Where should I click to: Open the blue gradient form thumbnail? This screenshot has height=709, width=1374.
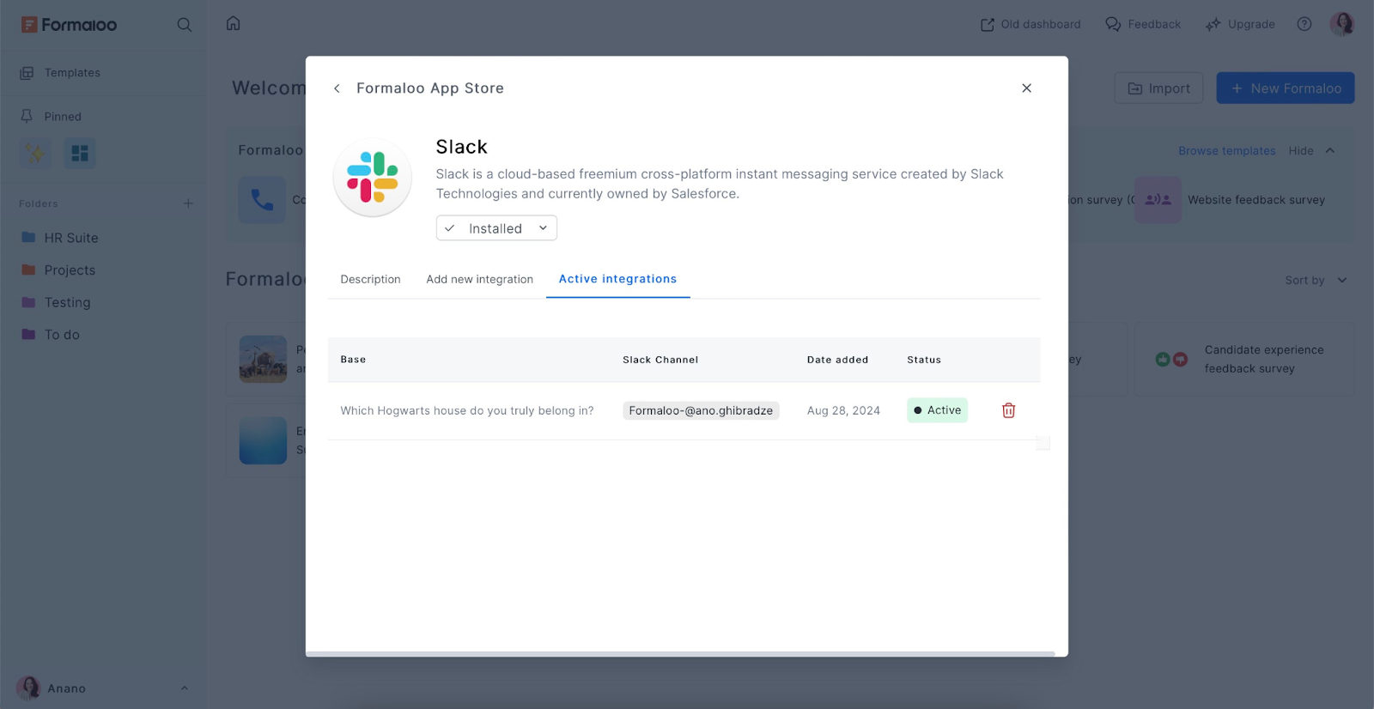pos(263,440)
